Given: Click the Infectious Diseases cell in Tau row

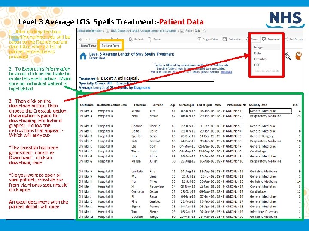Looking at the screenshot, I should (x=264, y=212).
